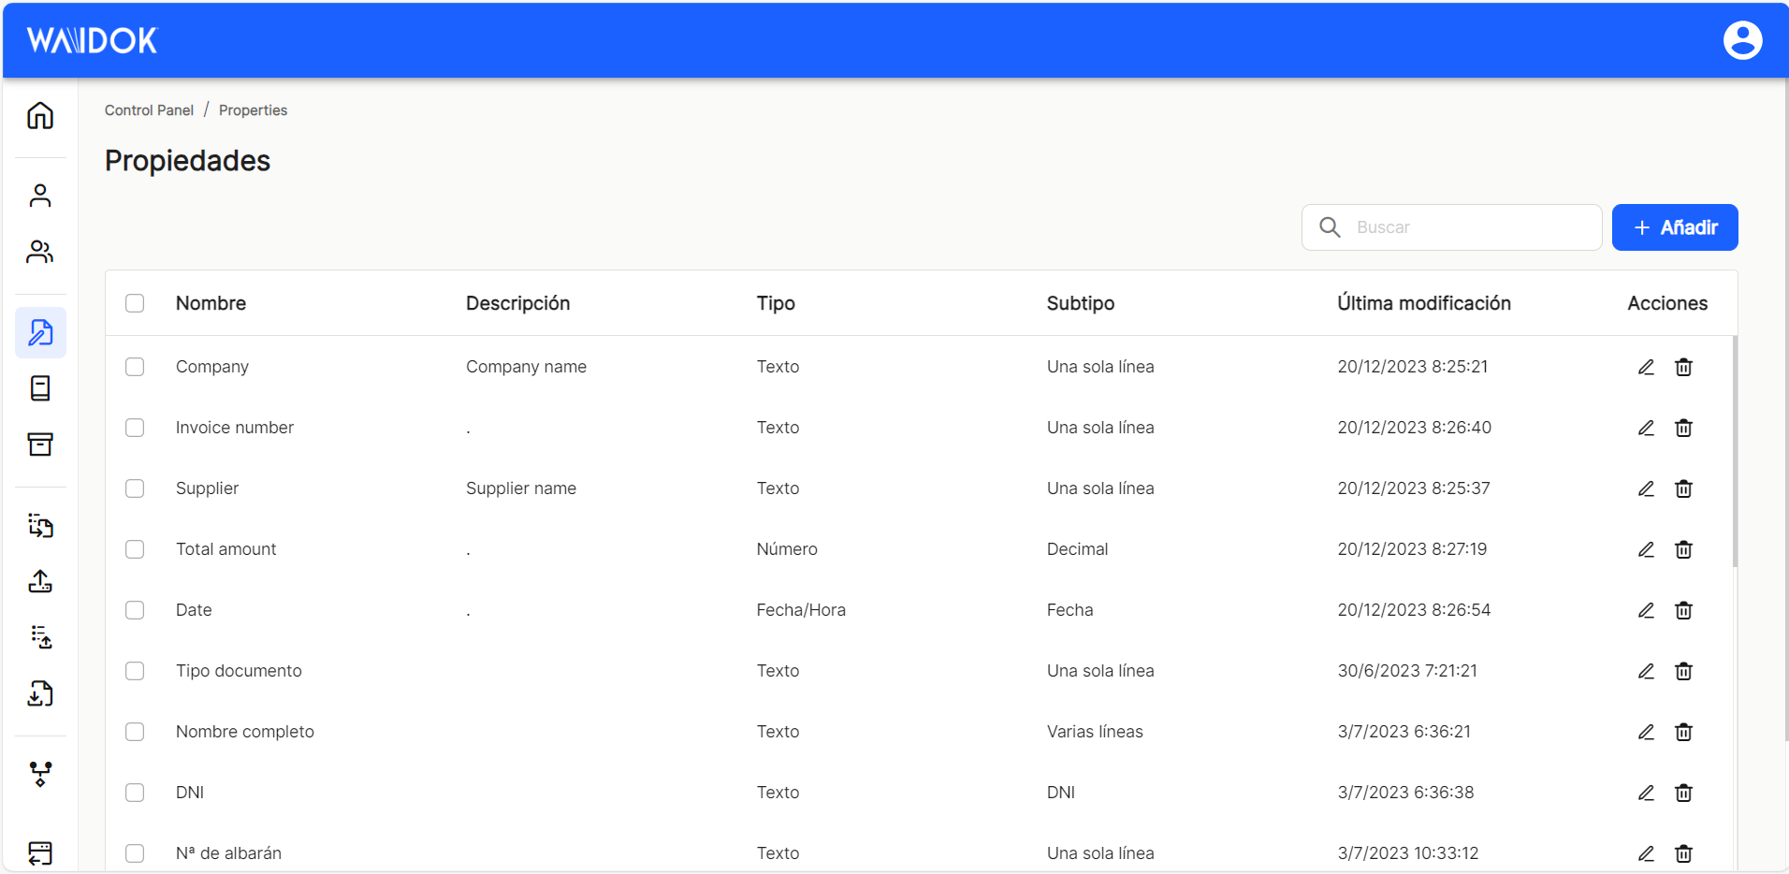Edit the DNI property

(1646, 793)
